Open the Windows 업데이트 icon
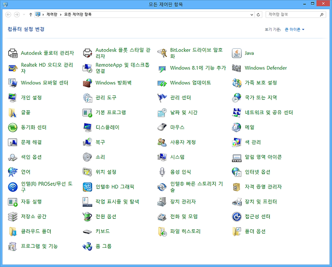The width and height of the screenshot is (332, 267). click(162, 83)
